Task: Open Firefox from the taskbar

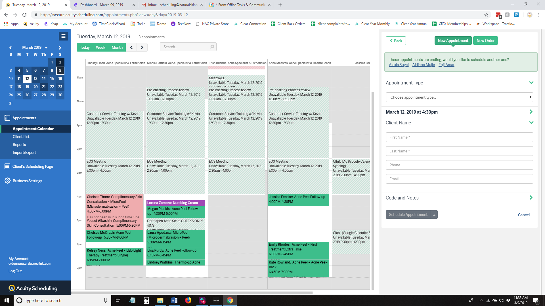Action: click(188, 300)
